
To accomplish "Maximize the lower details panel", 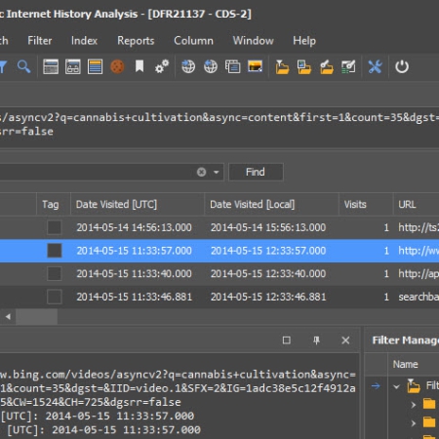I will click(x=287, y=340).
